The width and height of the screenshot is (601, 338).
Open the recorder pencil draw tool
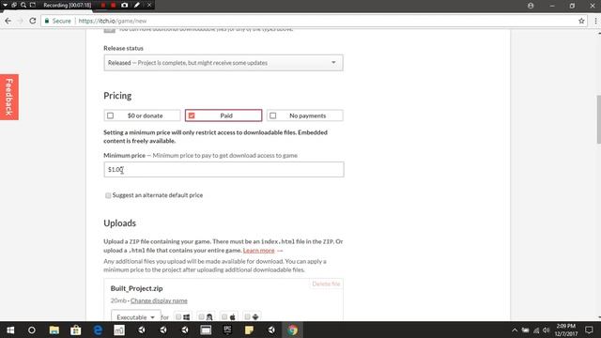(137, 5)
